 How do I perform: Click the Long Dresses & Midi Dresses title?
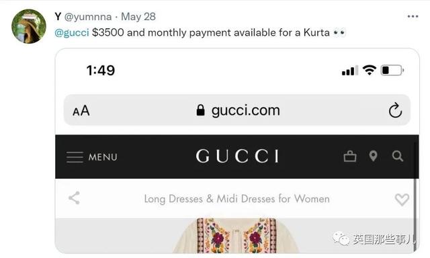[x=237, y=199]
